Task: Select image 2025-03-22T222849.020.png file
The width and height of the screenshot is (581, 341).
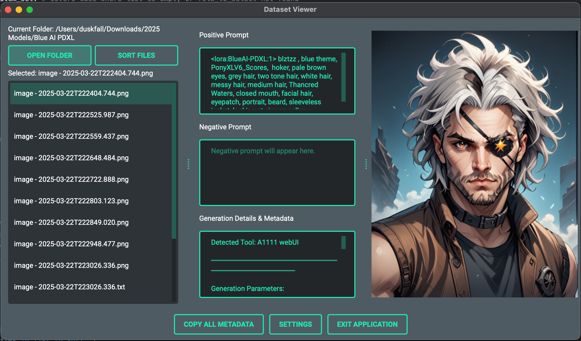Action: coord(71,222)
